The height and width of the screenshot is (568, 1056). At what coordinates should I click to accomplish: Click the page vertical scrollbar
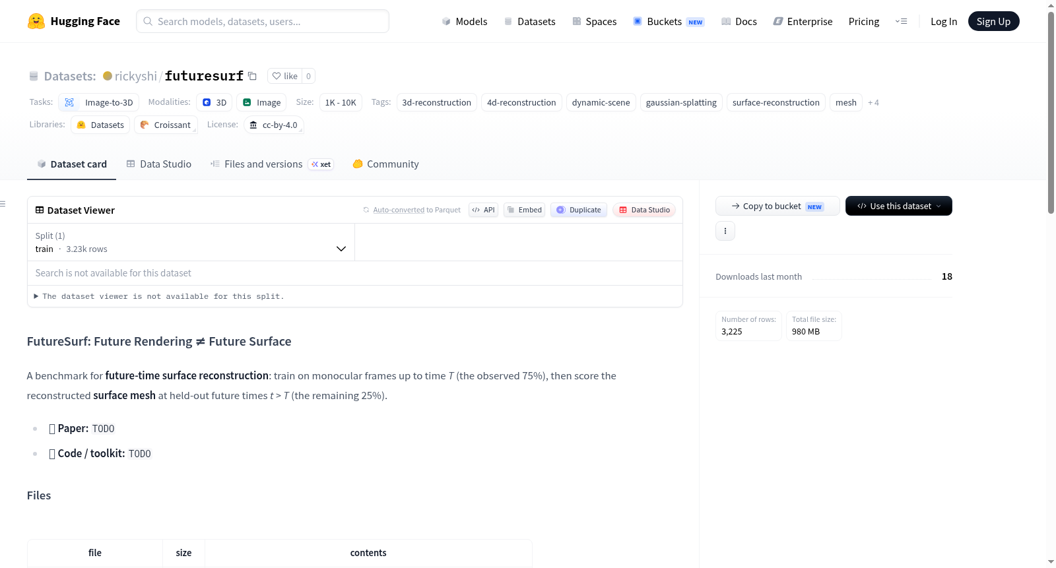1051,112
